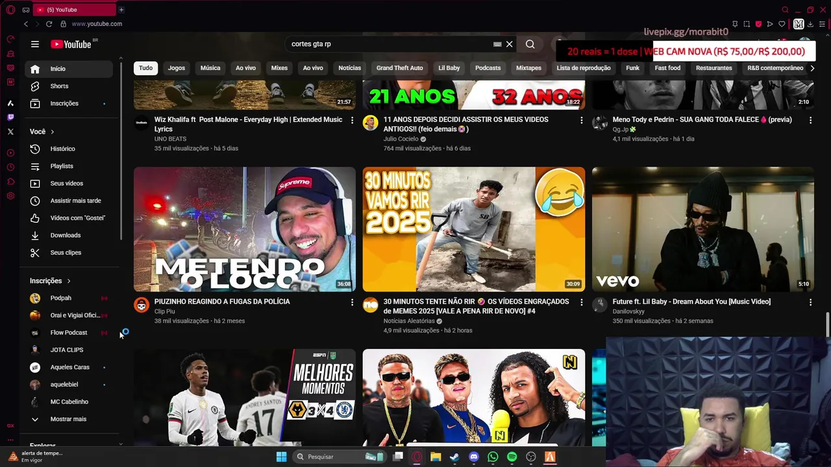This screenshot has height=467, width=831.
Task: Select the Jogos filter chip
Action: (177, 68)
